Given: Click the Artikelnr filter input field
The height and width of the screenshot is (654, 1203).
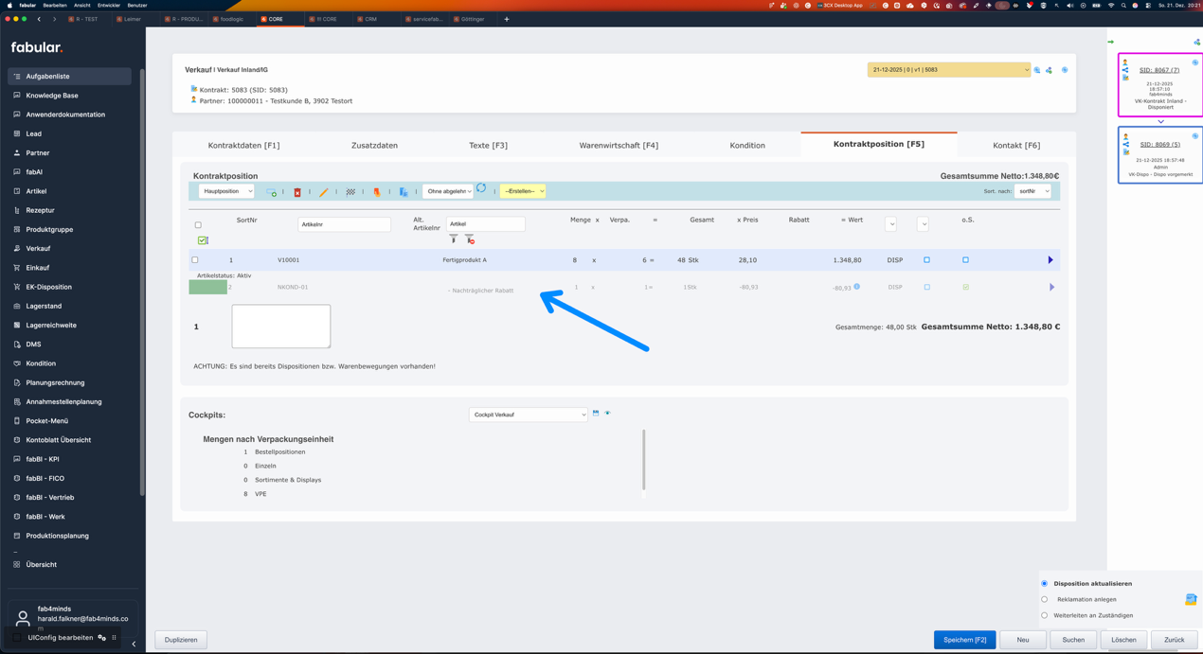Looking at the screenshot, I should (x=344, y=224).
